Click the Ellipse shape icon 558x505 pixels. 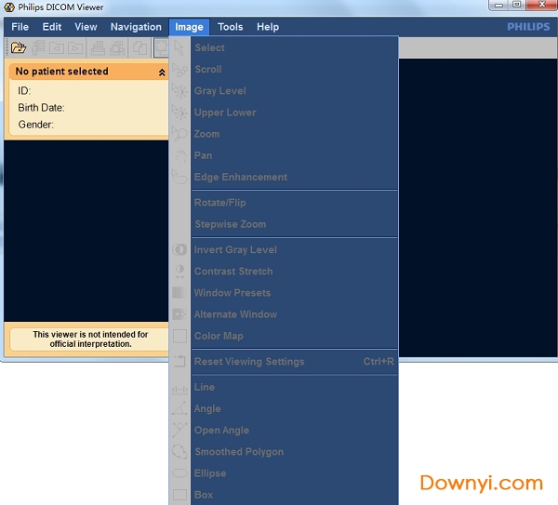179,473
